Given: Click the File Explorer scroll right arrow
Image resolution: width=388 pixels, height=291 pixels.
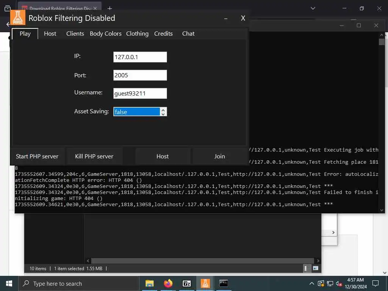Looking at the screenshot, I should click(x=318, y=261).
